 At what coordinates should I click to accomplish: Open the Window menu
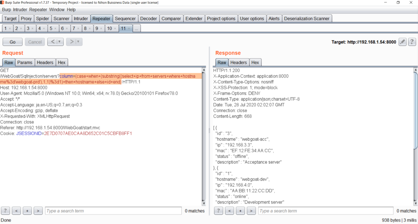pos(57,9)
